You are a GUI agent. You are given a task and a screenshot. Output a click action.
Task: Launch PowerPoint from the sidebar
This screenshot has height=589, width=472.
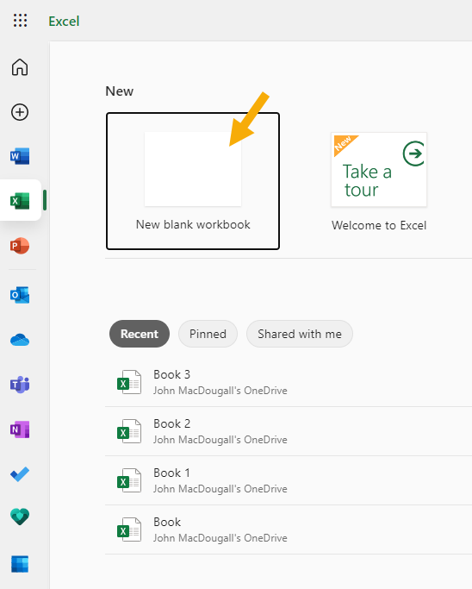(20, 246)
